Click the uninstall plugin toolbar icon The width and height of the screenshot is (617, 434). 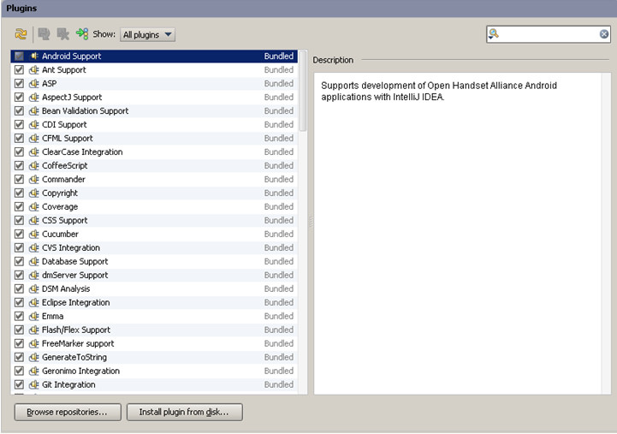point(63,34)
